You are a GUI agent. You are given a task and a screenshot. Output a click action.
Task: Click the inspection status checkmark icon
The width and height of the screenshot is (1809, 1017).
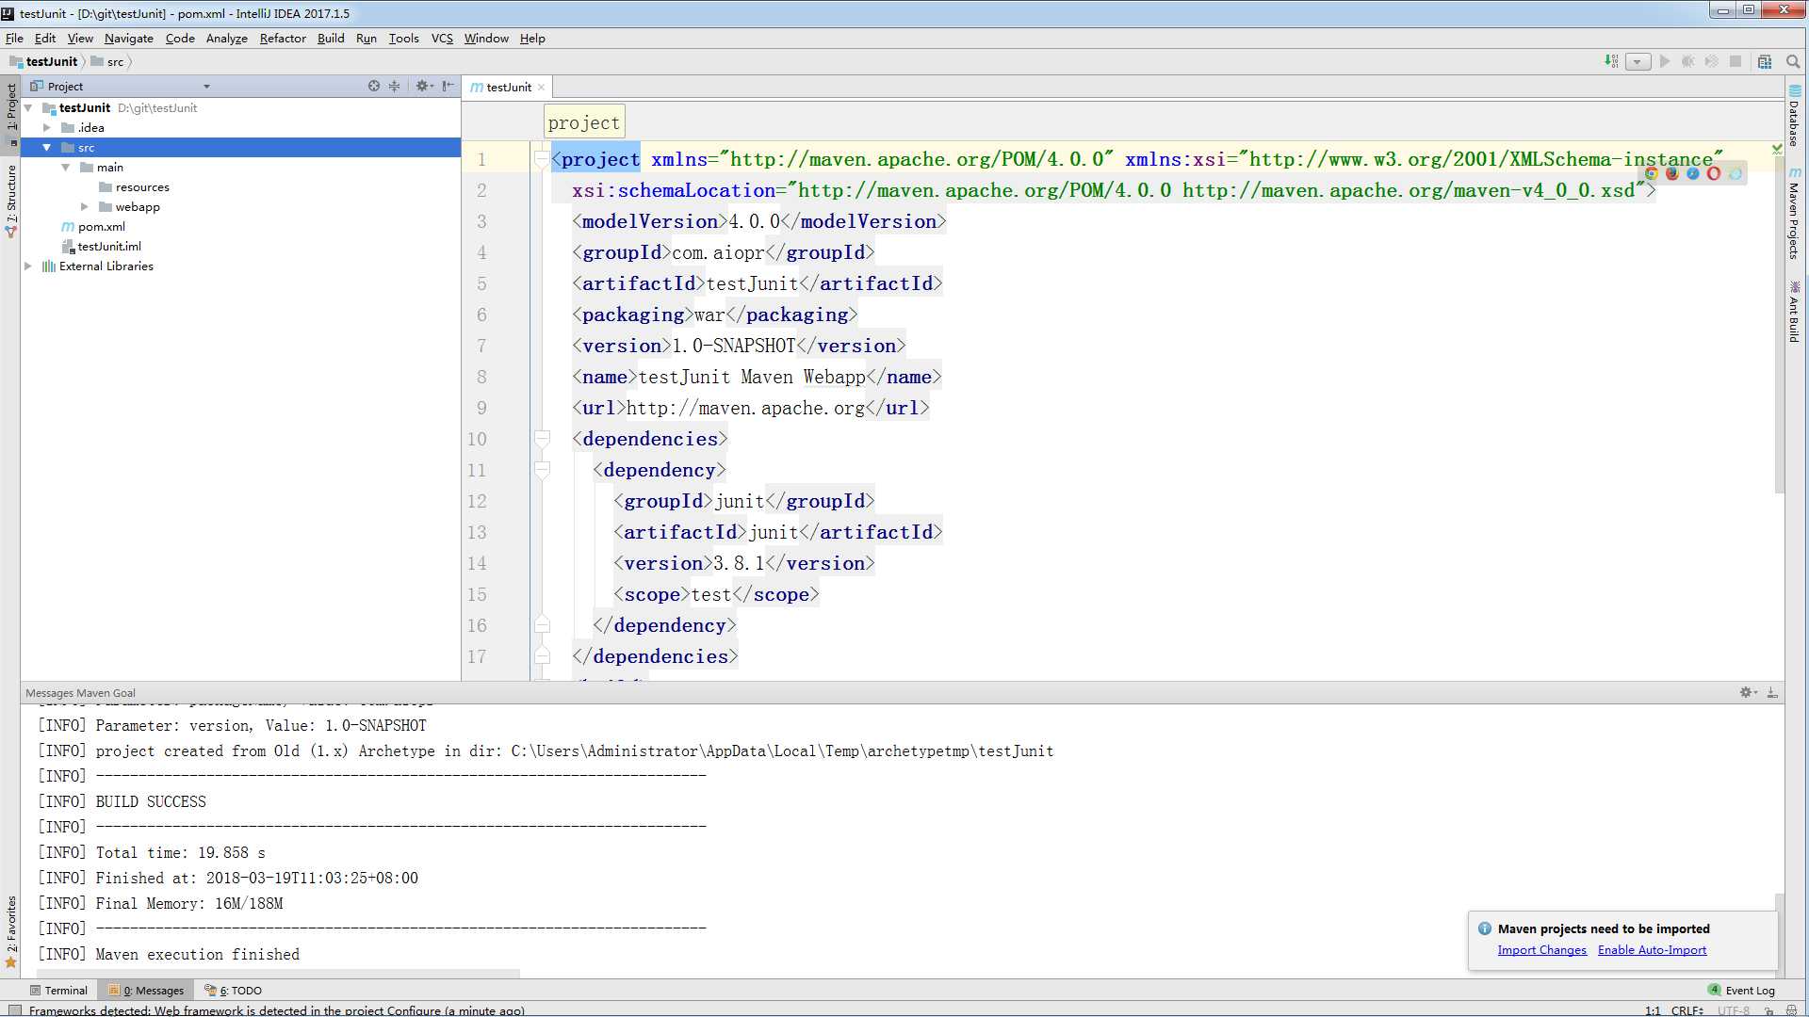click(1777, 149)
